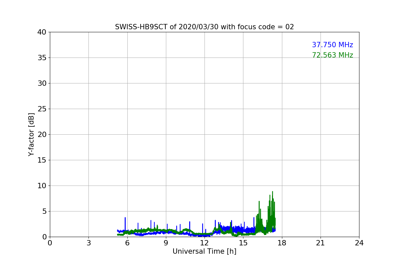This screenshot has height=266, width=399.
Task: Click y-axis tick label 30
Action: 42,83
